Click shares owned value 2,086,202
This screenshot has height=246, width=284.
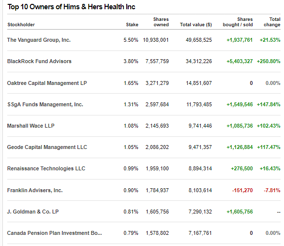click(157, 147)
